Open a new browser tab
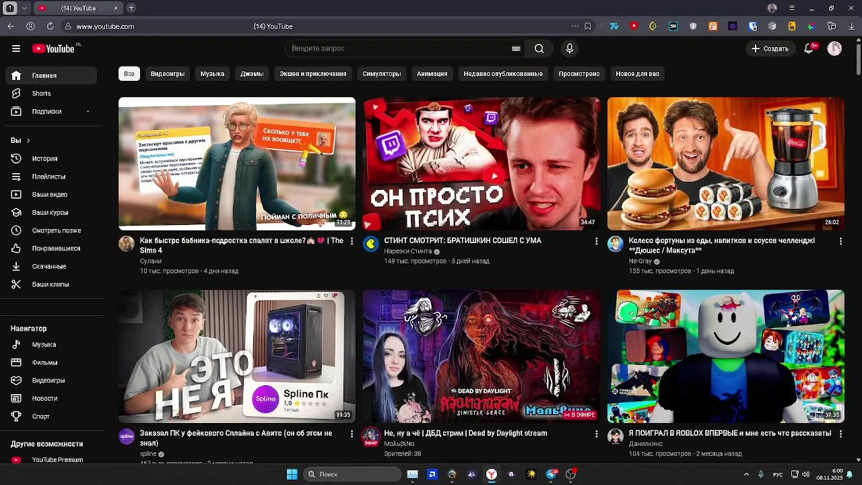862x485 pixels. pos(131,8)
